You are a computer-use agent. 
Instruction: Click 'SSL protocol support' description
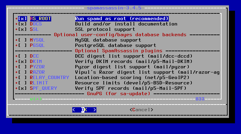(x=105, y=29)
